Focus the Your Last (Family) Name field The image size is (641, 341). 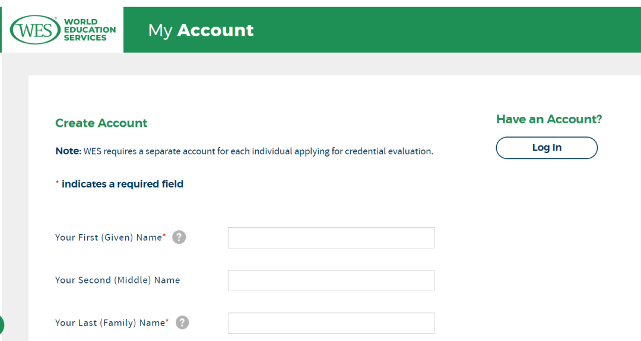pyautogui.click(x=331, y=323)
